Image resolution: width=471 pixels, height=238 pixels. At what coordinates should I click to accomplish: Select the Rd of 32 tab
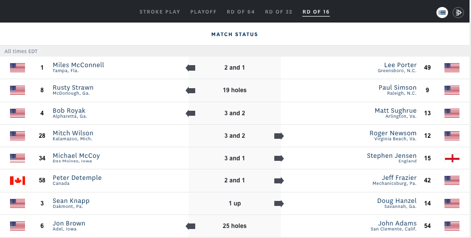point(279,12)
